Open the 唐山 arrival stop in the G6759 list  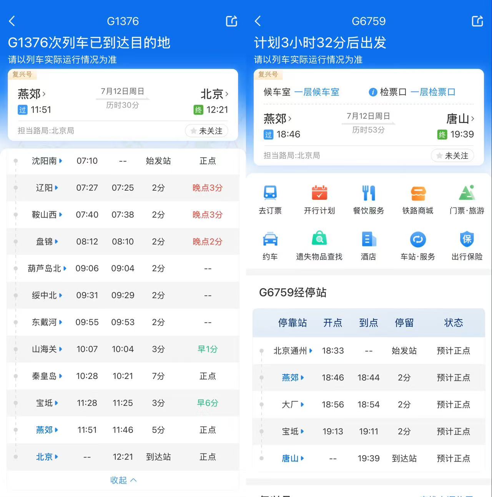(293, 458)
